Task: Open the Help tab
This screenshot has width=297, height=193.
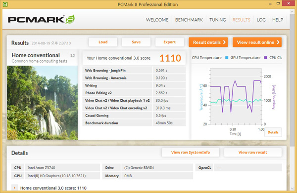Action: [x=278, y=20]
